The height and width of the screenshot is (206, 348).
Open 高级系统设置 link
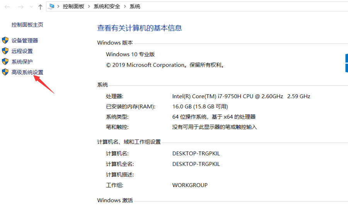click(x=27, y=72)
